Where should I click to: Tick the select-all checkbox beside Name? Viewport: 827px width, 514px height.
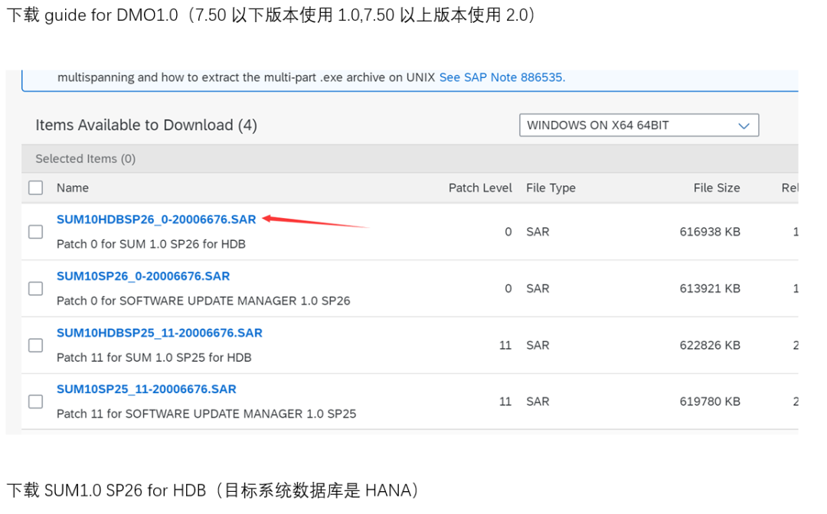35,187
